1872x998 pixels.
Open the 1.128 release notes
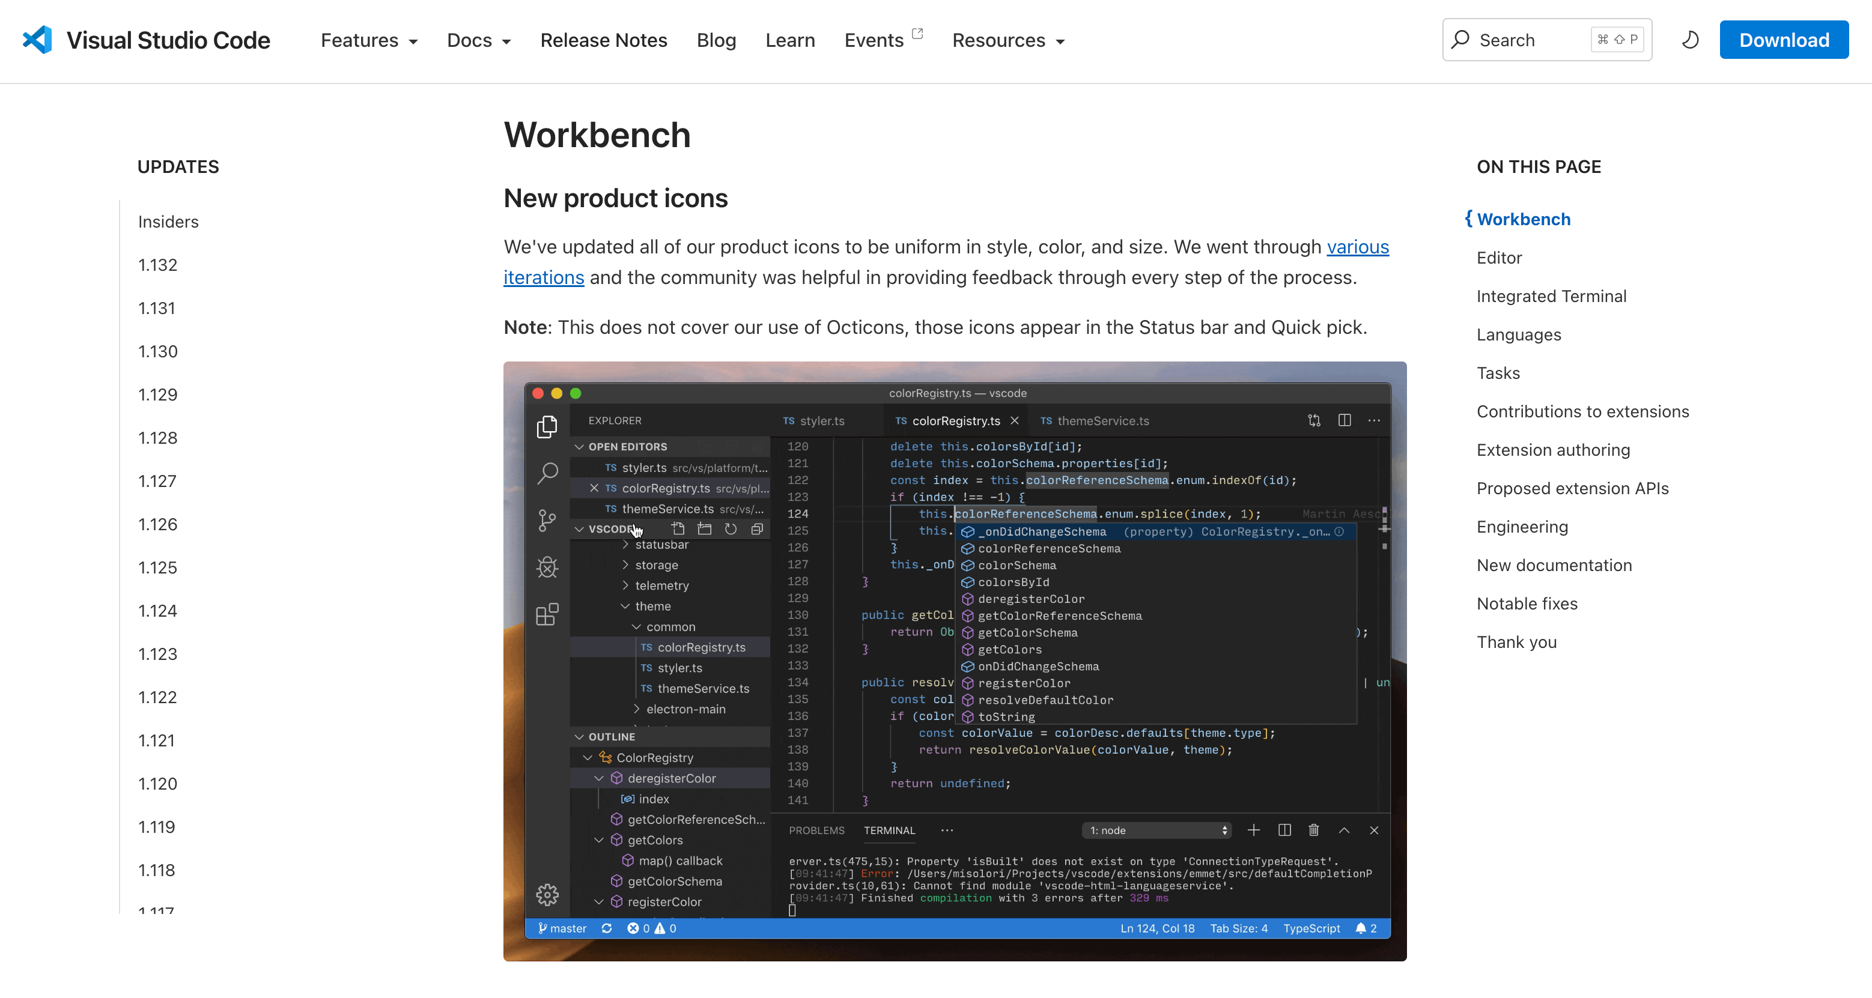pos(157,438)
